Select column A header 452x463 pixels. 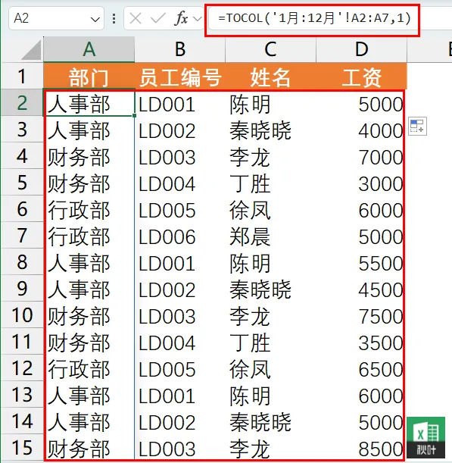[x=89, y=49]
